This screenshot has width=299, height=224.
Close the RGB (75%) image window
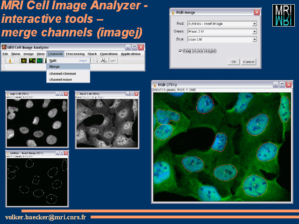289,84
